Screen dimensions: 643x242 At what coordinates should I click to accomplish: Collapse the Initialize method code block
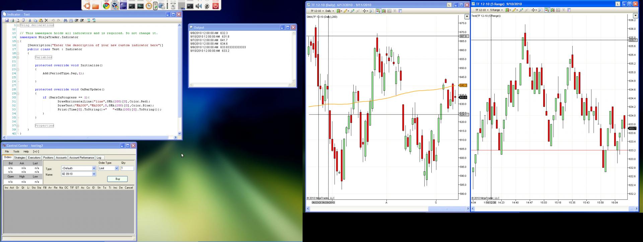tap(18, 69)
